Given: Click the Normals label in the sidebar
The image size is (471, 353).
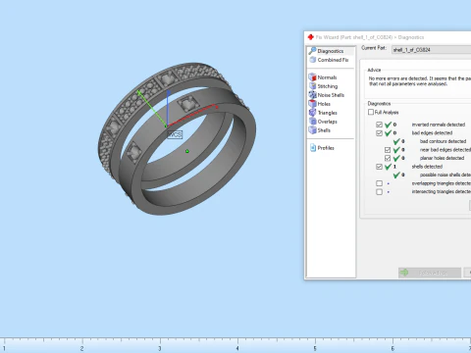Looking at the screenshot, I should [327, 77].
